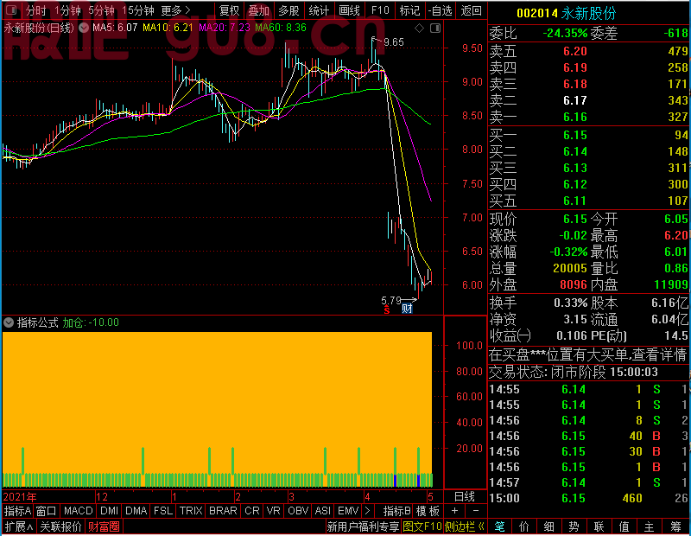This screenshot has width=691, height=536.
Task: Click the 卖一 6.16 ask row
Action: [x=588, y=117]
